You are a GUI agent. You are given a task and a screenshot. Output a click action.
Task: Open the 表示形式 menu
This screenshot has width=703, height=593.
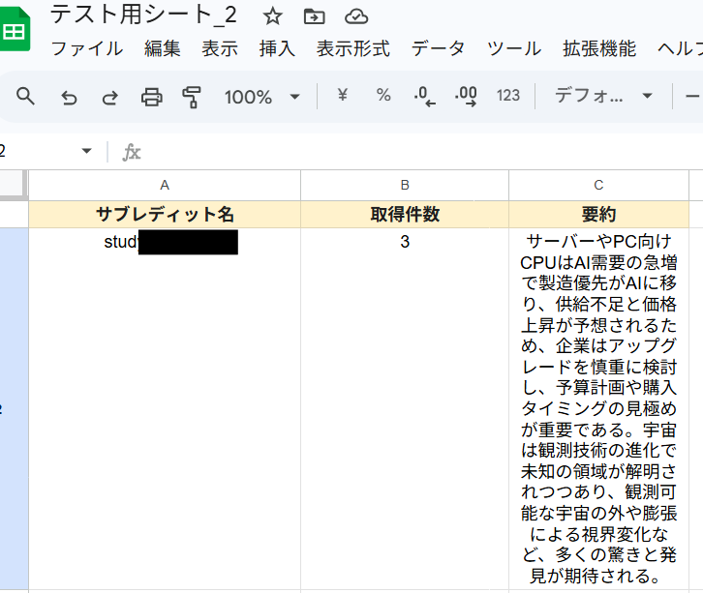point(353,48)
